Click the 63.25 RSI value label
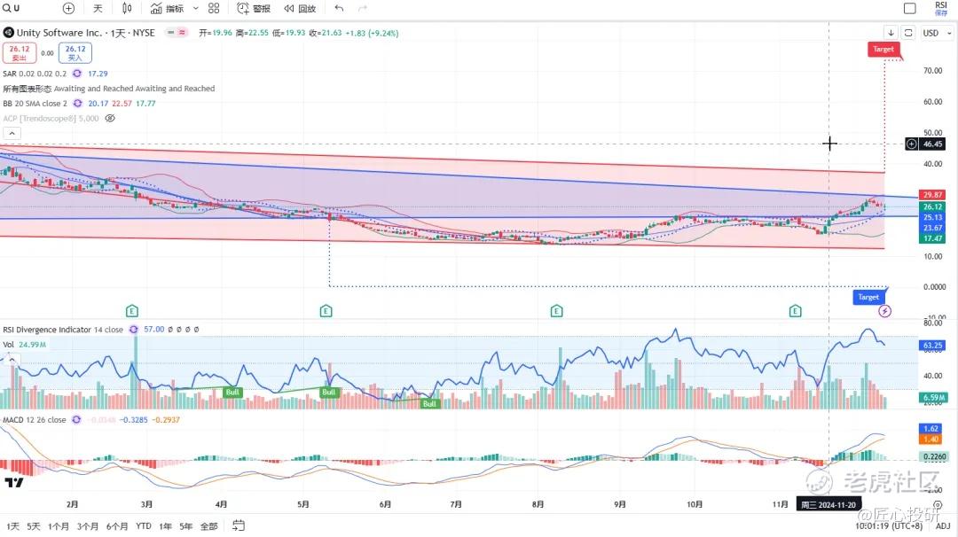Screen dimensions: 958x537 coord(932,346)
